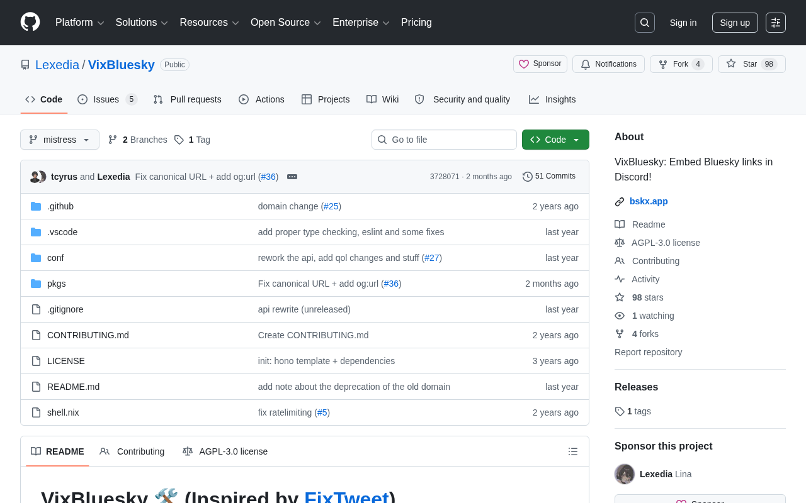Click the README outline list icon

572,451
